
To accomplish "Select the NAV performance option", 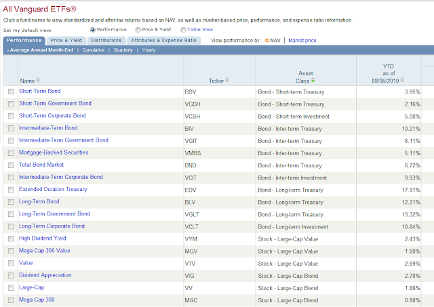I will click(273, 41).
